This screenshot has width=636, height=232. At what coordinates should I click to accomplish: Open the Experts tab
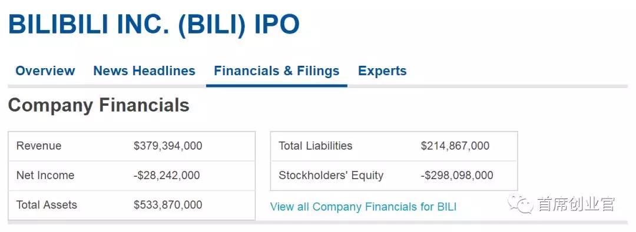[382, 71]
